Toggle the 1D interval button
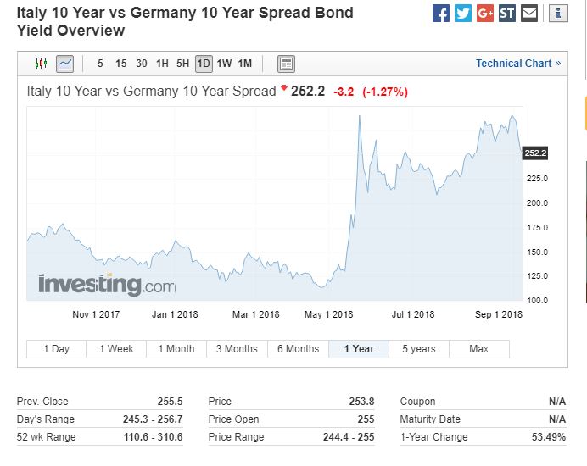Screen dimensions: 587x466 pyautogui.click(x=204, y=64)
